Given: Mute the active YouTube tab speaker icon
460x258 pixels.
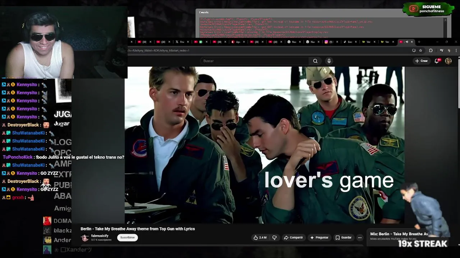Looking at the screenshot, I should click(407, 42).
